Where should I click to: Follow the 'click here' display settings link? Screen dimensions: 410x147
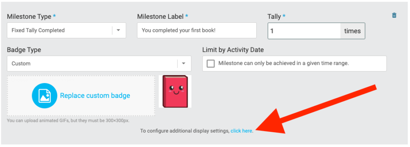click(241, 131)
